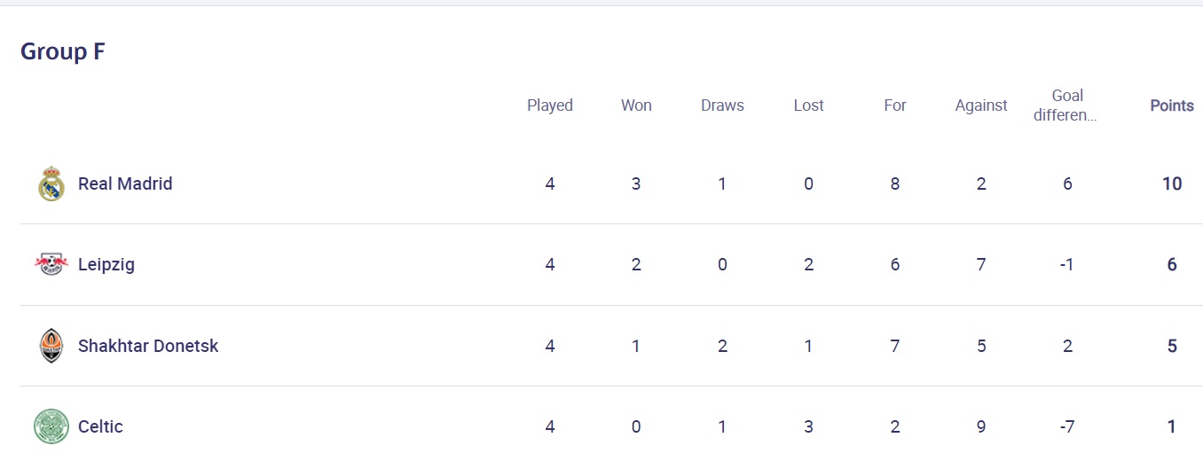Open the Real Madrid team link
Viewport: 1203px width, 461px height.
(x=125, y=184)
